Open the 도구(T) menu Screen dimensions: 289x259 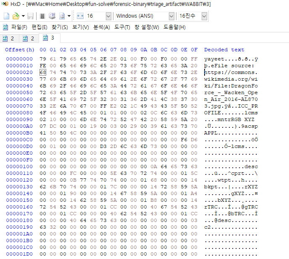(x=122, y=27)
